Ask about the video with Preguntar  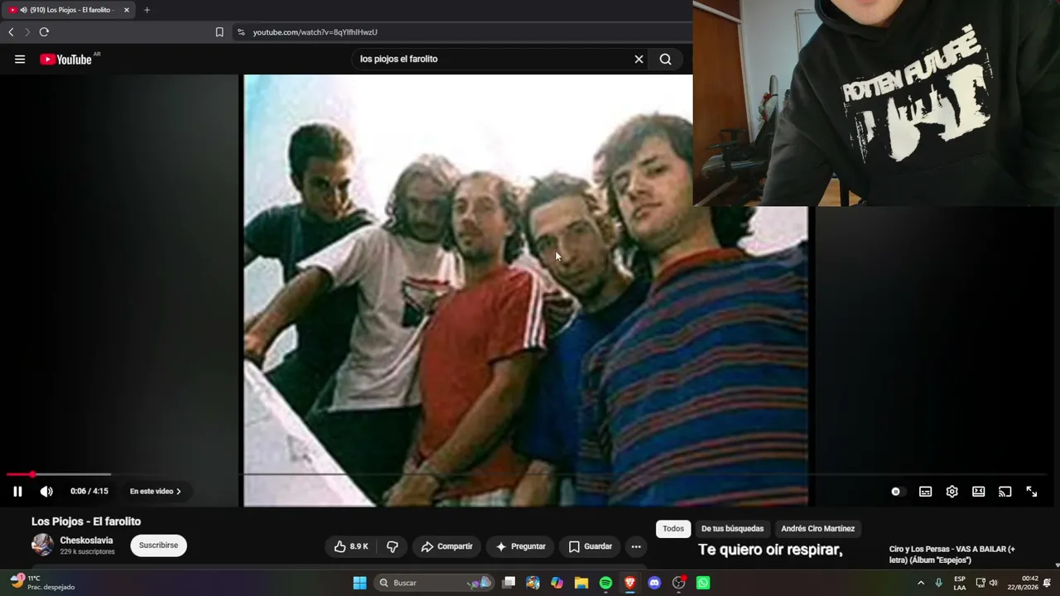coord(520,546)
